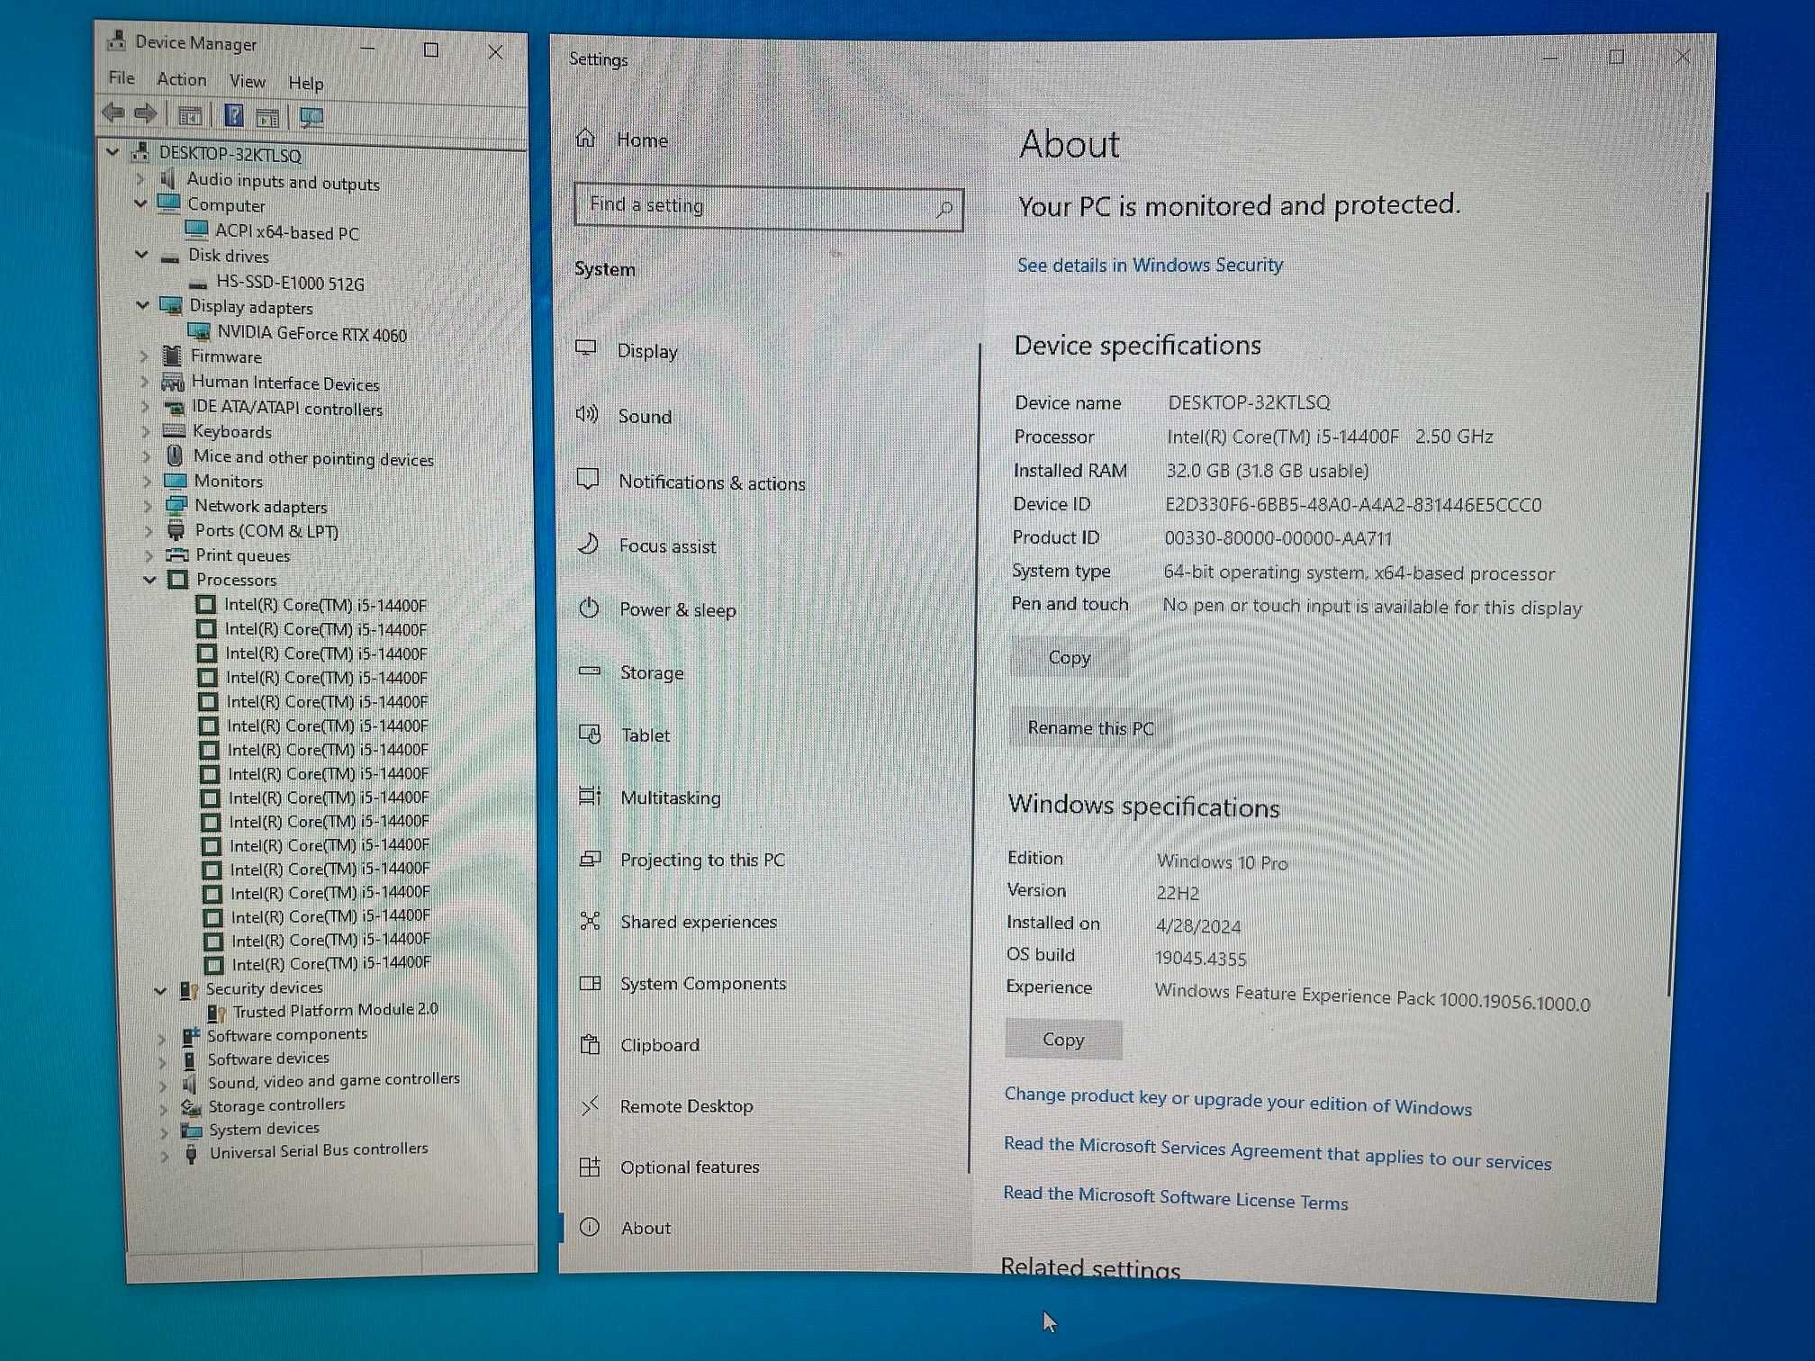This screenshot has height=1361, width=1815.
Task: Expand the Print queues category
Action: pyautogui.click(x=149, y=555)
